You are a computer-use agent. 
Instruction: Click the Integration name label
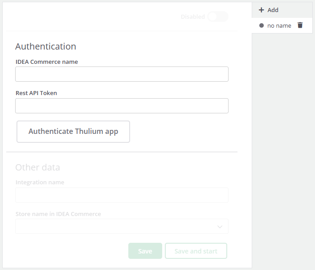[40, 182]
